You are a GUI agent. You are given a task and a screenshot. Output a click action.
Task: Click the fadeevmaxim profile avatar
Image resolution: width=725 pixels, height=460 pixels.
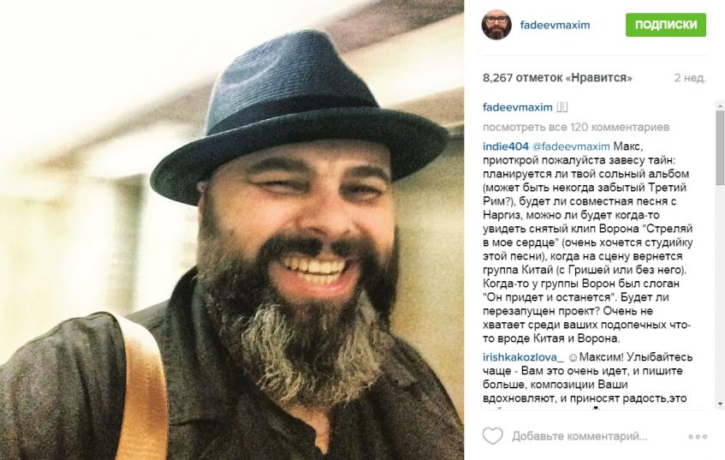coord(496,25)
